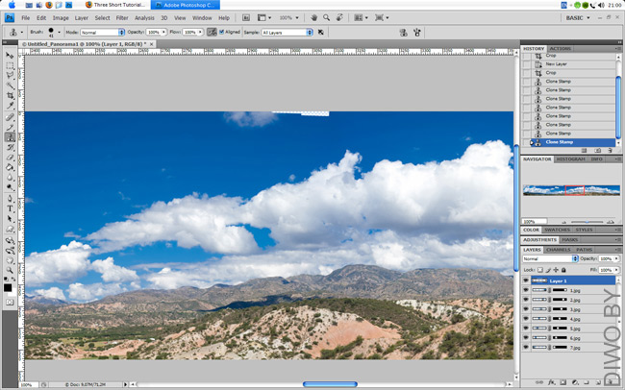Image resolution: width=625 pixels, height=390 pixels.
Task: Select the first Crop history state
Action: pyautogui.click(x=551, y=57)
